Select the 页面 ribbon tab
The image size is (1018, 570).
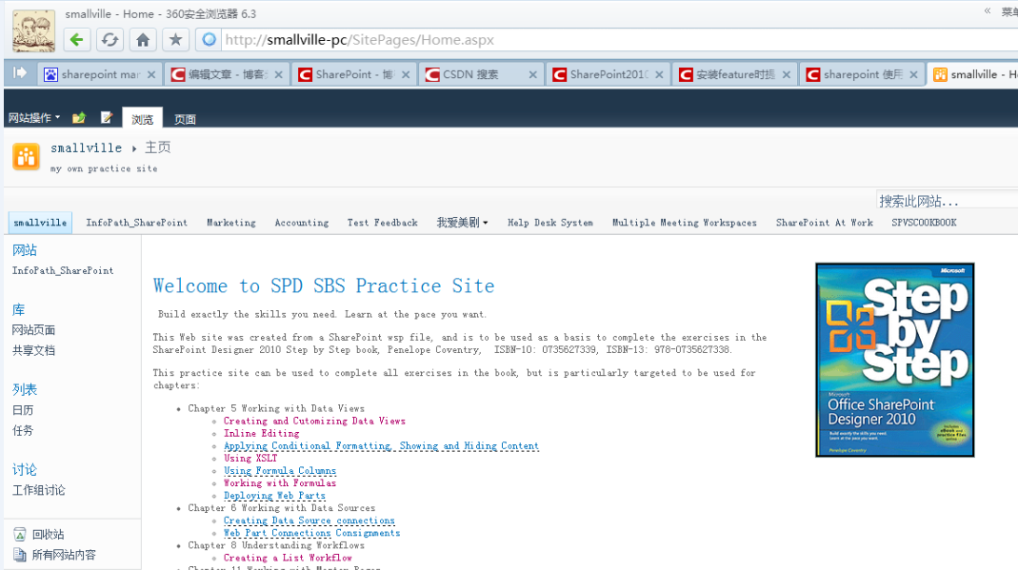tap(185, 119)
